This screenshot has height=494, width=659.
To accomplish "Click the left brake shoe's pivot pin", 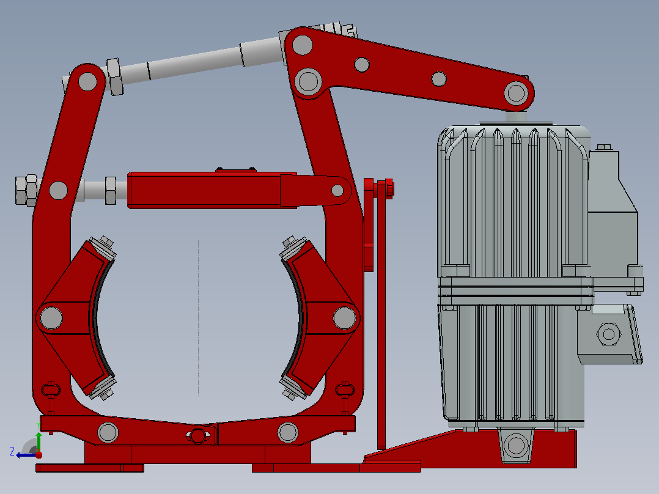I will coord(51,318).
